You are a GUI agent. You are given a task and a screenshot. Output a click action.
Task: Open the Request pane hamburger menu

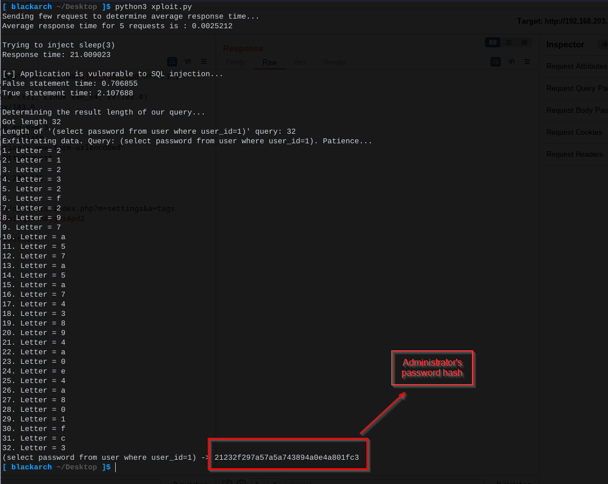tap(204, 61)
